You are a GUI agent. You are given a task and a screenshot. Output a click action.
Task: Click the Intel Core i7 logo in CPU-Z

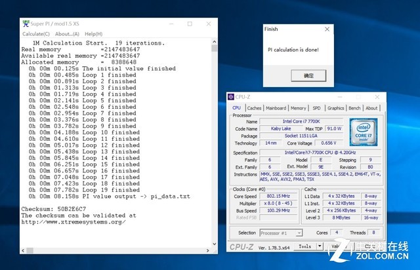363,132
